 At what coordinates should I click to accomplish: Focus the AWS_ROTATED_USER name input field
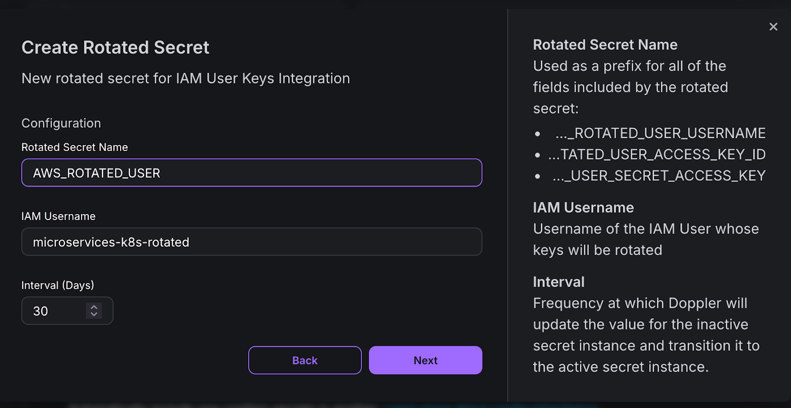pos(251,173)
